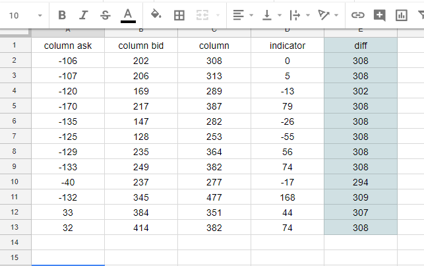Image resolution: width=424 pixels, height=266 pixels.
Task: Click the 'column ask' cell
Action: pos(68,46)
